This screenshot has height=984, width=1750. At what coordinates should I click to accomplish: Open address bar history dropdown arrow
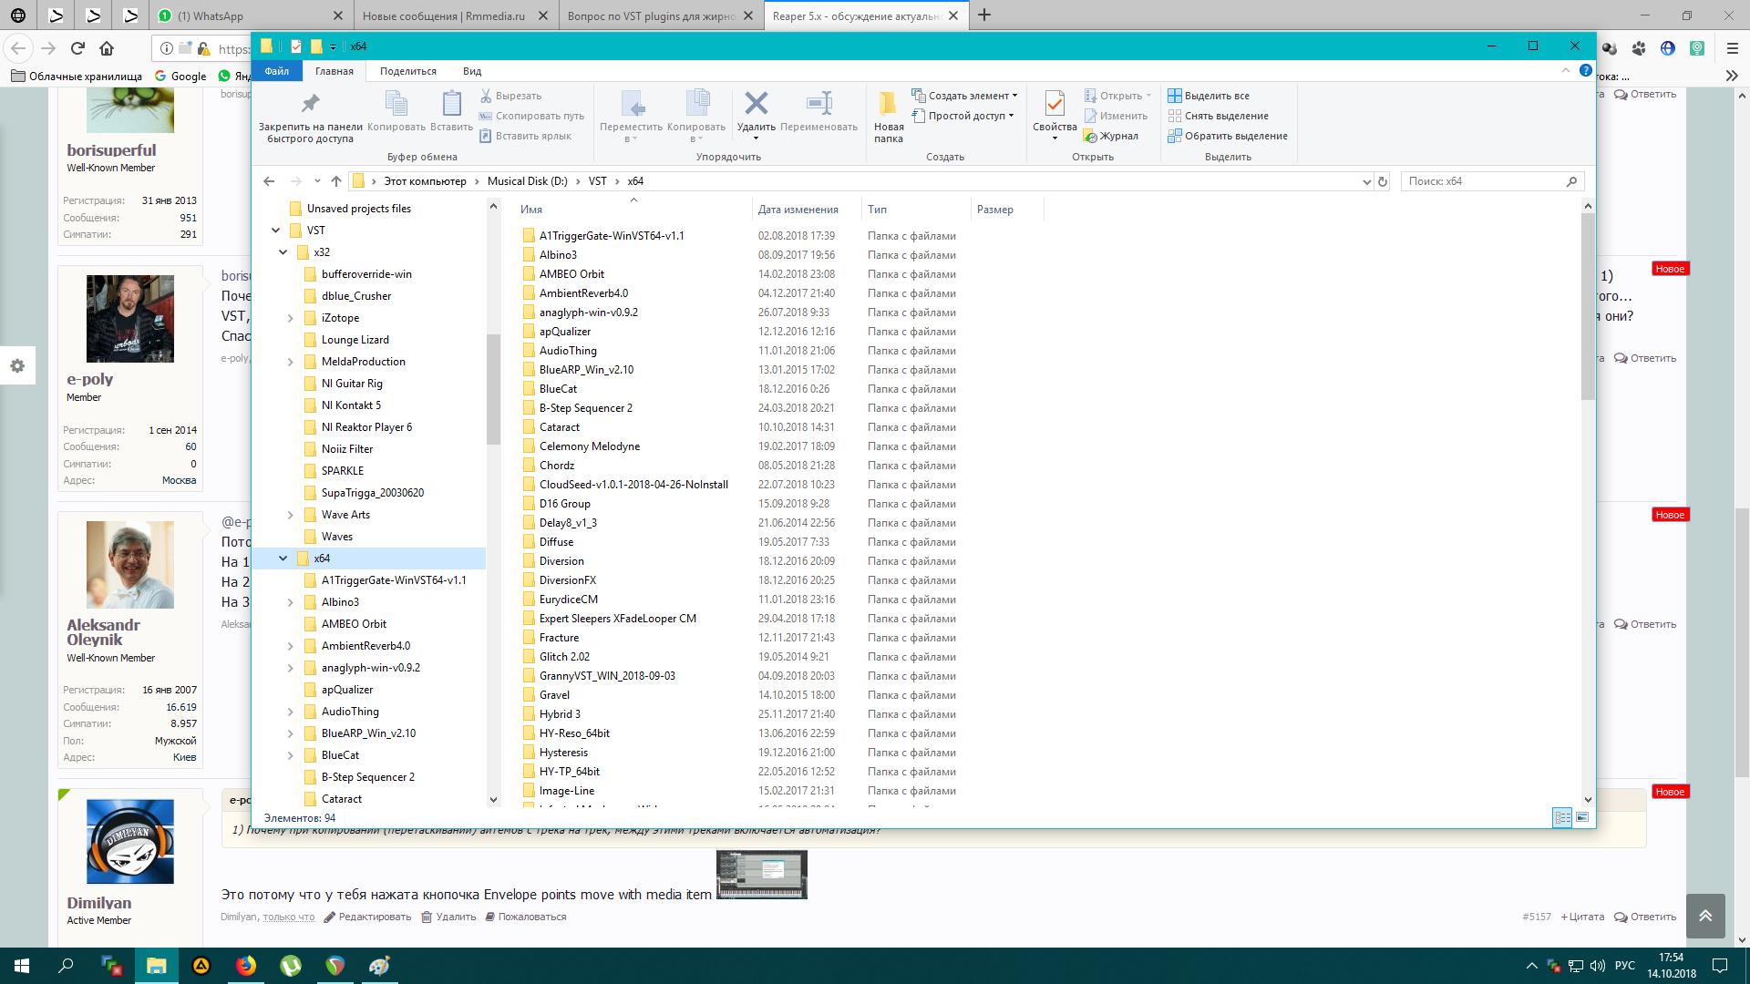1366,181
